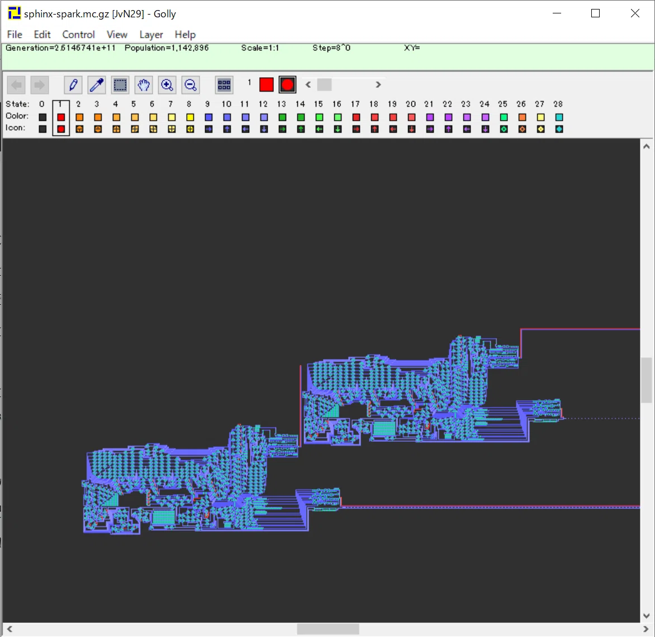Viewport: 655px width, 637px height.
Task: Pick the state 21 purple color swatch
Action: pyautogui.click(x=430, y=117)
